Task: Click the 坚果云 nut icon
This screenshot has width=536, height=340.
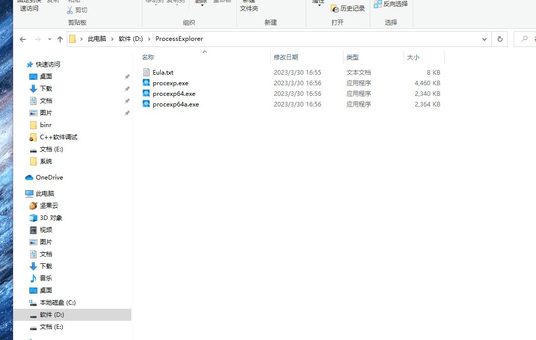Action: pos(33,205)
